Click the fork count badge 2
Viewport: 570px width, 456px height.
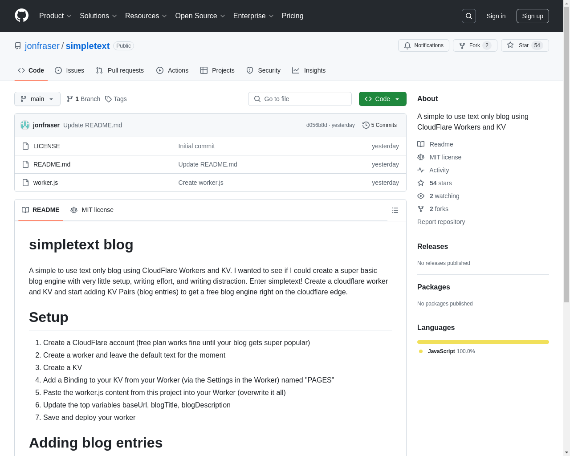coord(487,45)
